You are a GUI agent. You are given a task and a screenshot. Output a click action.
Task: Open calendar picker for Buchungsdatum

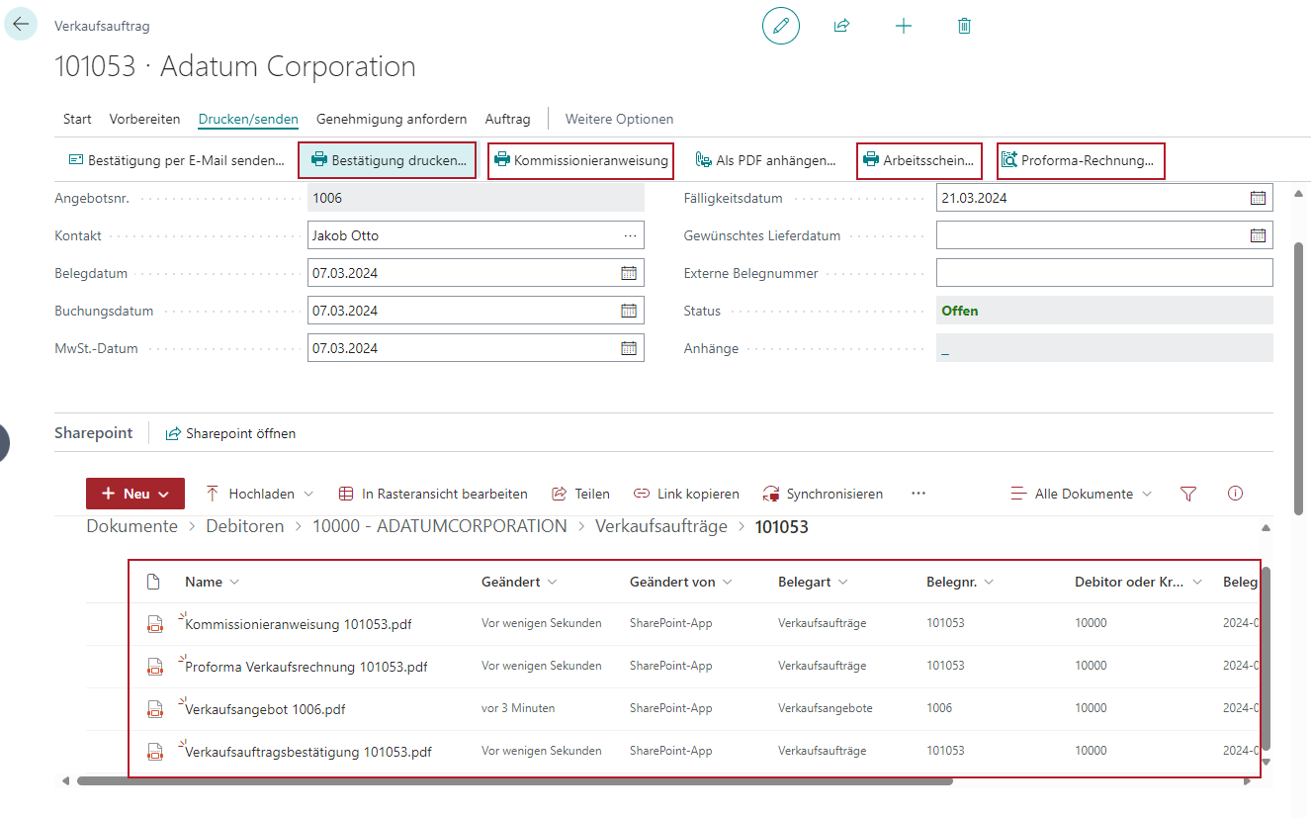(x=629, y=311)
